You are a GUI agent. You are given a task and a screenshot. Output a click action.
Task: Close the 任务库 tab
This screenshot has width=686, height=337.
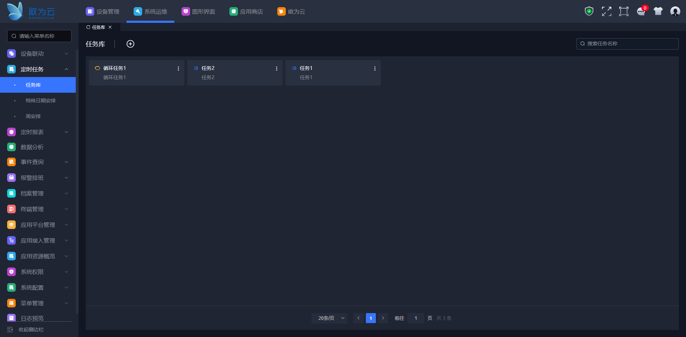click(x=110, y=27)
